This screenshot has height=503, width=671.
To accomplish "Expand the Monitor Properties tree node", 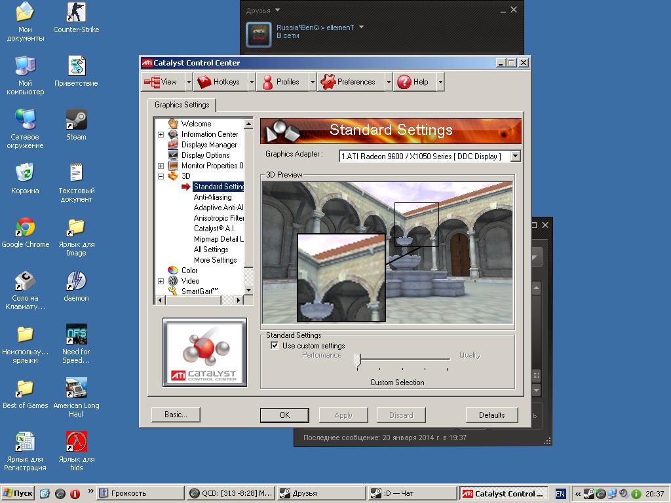I will [x=161, y=166].
